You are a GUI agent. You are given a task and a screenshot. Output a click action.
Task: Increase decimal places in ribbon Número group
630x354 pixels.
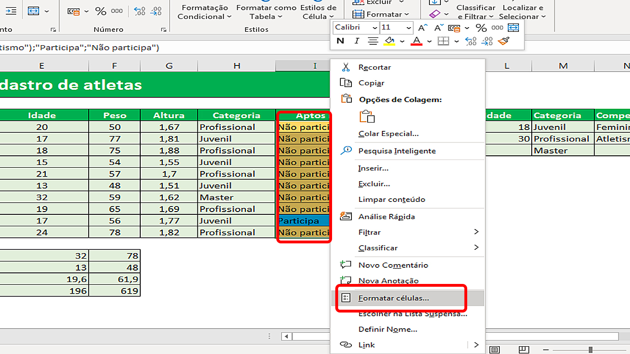[x=140, y=11]
